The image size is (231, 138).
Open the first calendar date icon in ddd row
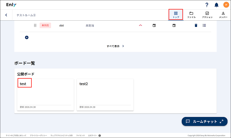tap(154, 26)
